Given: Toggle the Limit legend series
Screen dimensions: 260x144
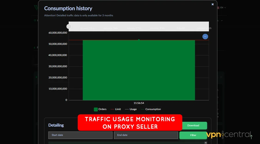Looking at the screenshot, I should (x=116, y=109).
